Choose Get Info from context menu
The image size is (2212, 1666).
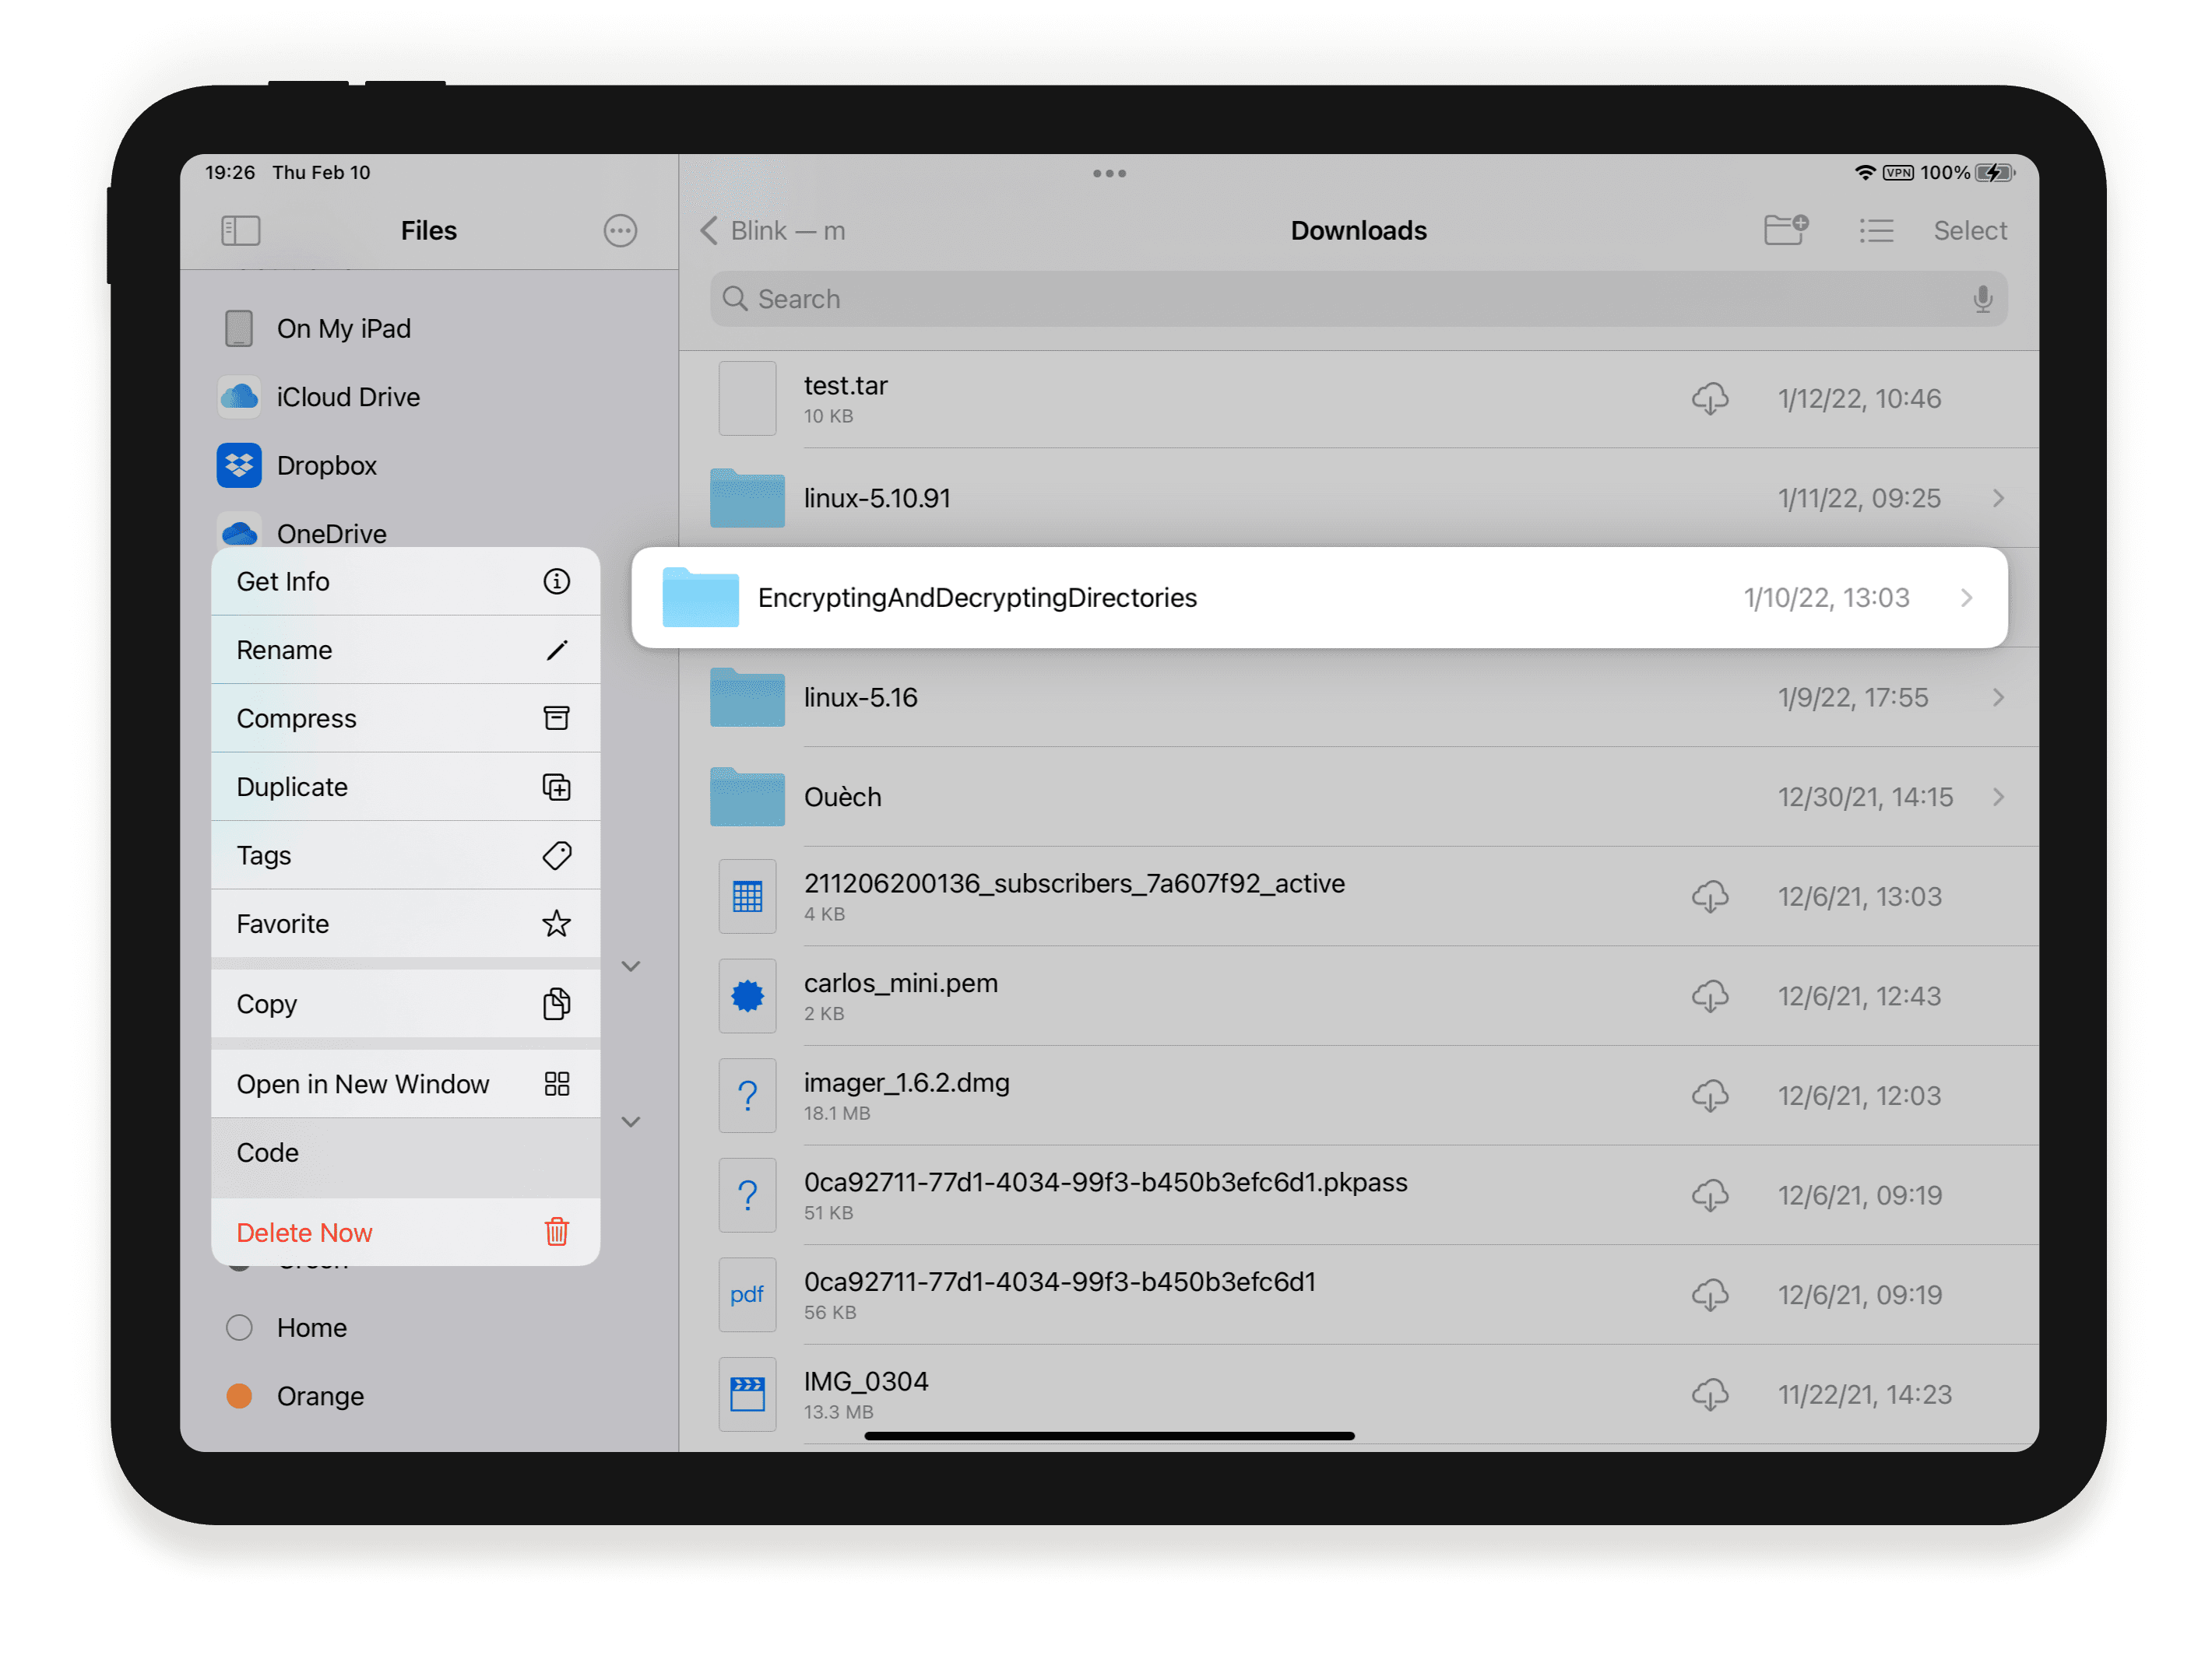tap(405, 580)
